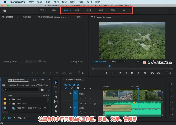Open the Apple menu

click(x=5, y=2)
